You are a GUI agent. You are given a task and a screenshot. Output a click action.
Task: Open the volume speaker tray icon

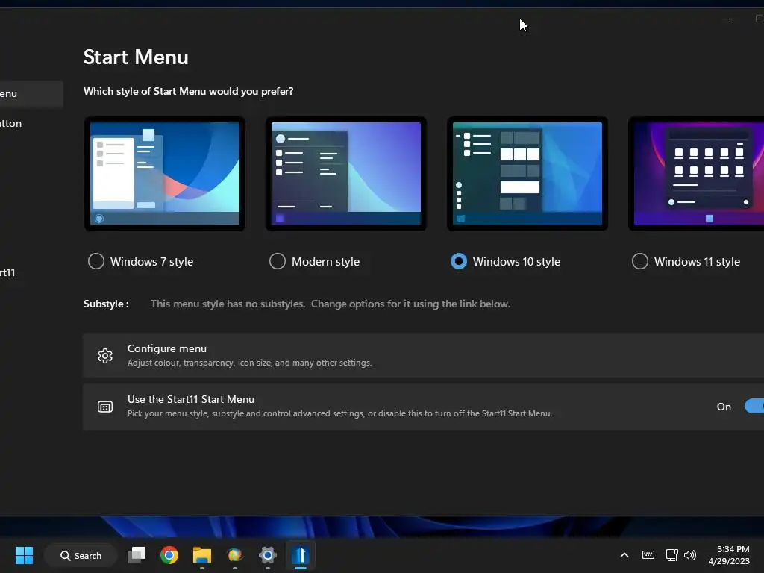pos(690,555)
